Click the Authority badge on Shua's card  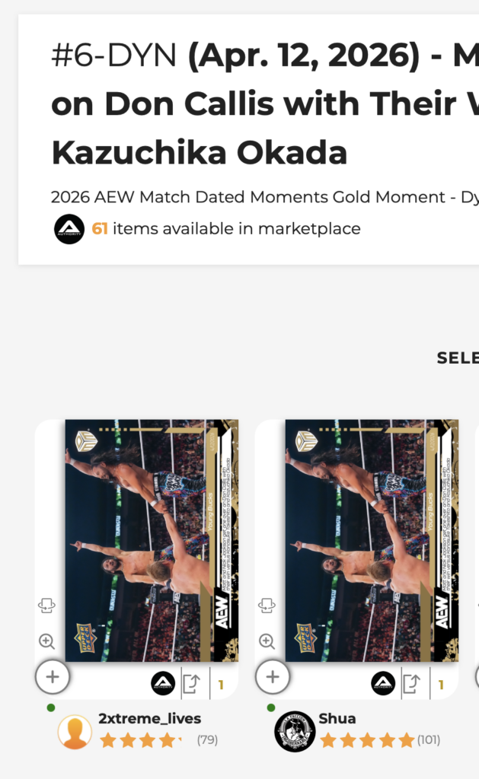pos(383,684)
